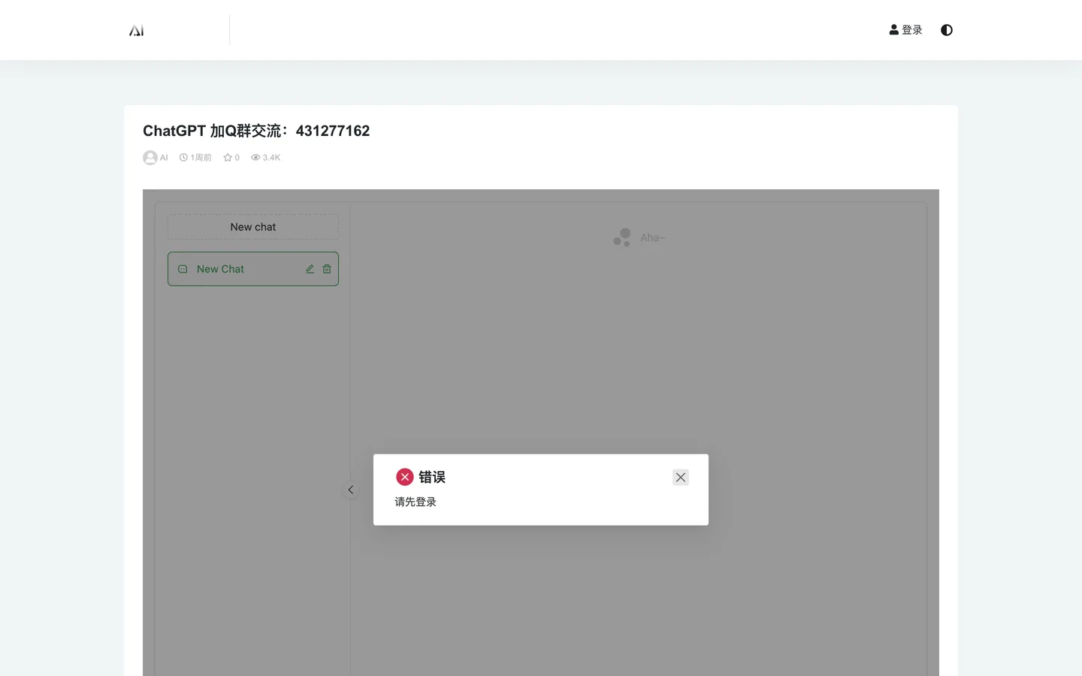1082x676 pixels.
Task: Click the clock icon beside 1周前
Action: tap(183, 158)
